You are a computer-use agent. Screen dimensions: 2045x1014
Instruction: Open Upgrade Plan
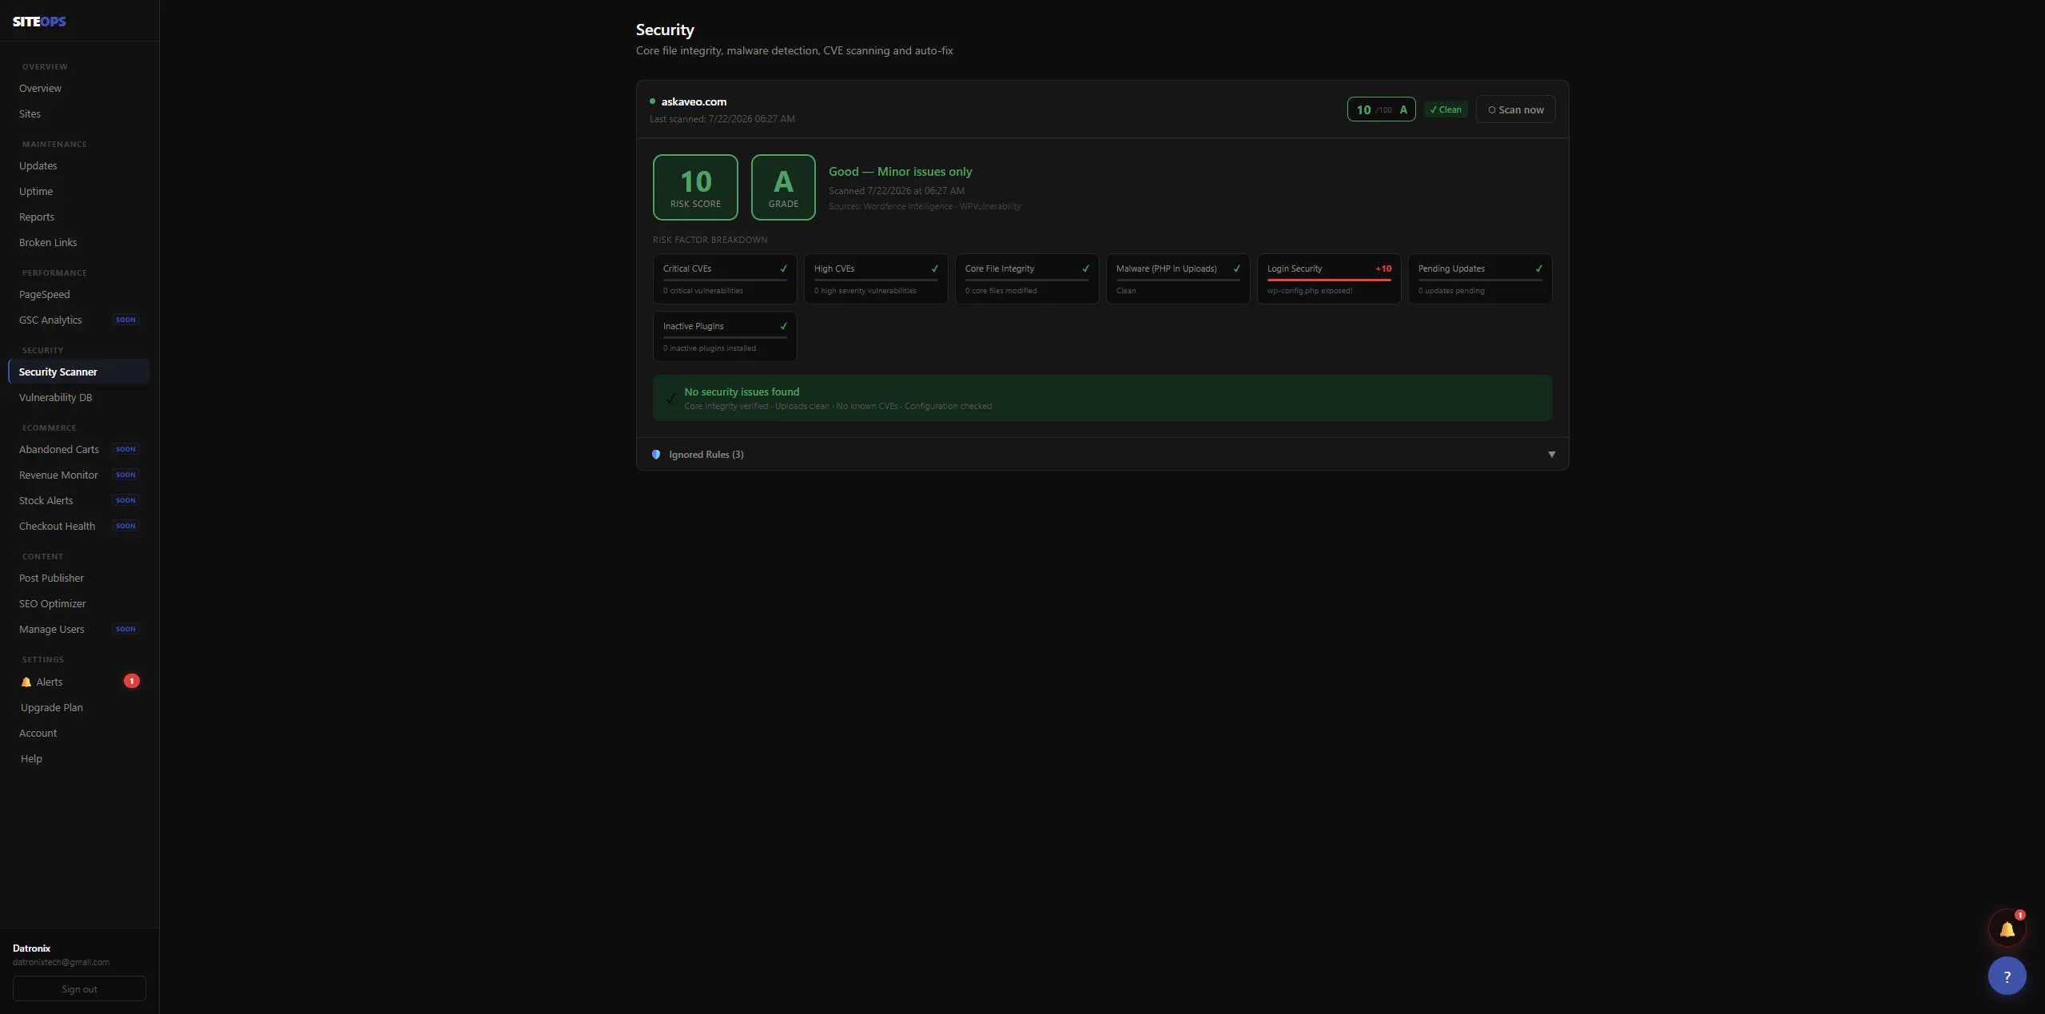pos(51,707)
